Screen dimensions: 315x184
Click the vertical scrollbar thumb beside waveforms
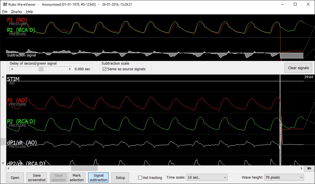click(3, 141)
